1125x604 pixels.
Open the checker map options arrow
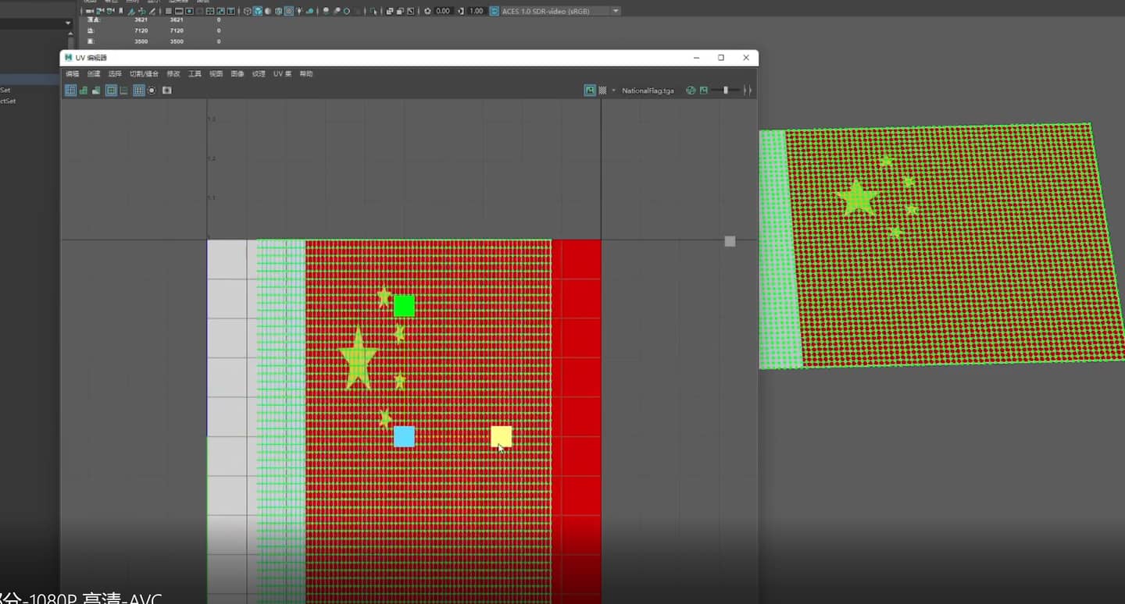pyautogui.click(x=614, y=91)
